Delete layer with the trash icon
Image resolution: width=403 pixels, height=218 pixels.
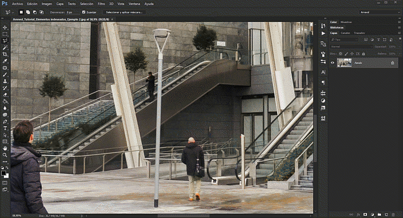click(x=393, y=215)
